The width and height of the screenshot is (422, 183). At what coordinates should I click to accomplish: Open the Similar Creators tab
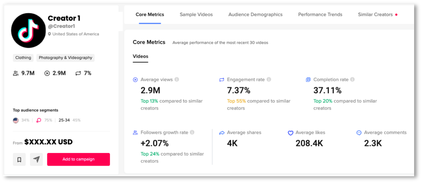point(375,14)
